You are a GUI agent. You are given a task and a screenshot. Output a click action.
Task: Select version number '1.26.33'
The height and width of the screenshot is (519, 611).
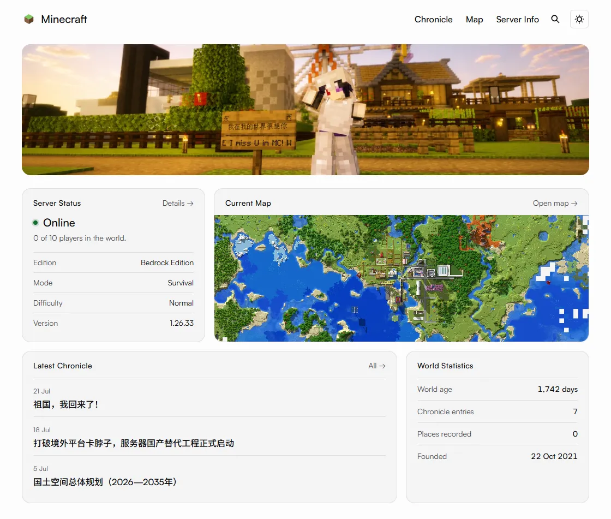[182, 323]
